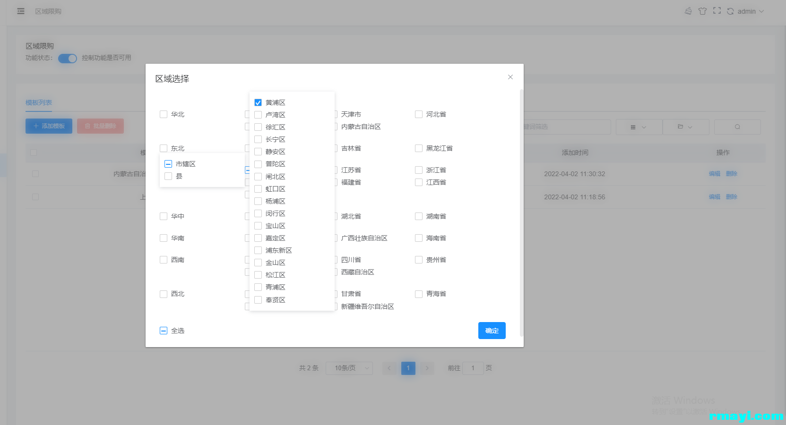
Task: Check the 卢湾区 checkbox
Action: click(x=258, y=115)
